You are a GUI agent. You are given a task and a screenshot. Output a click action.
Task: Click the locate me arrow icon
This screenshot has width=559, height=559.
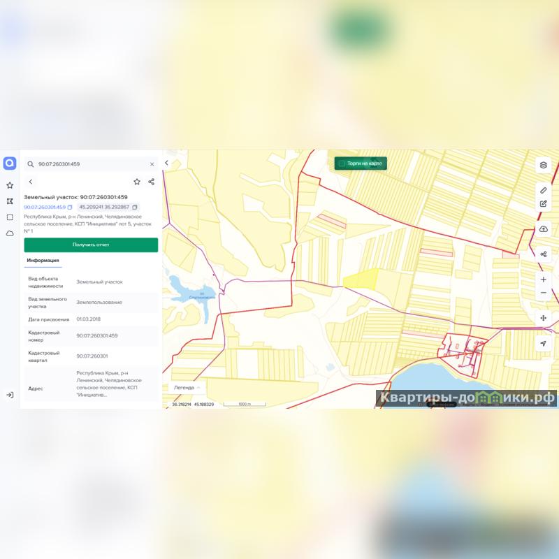click(543, 344)
